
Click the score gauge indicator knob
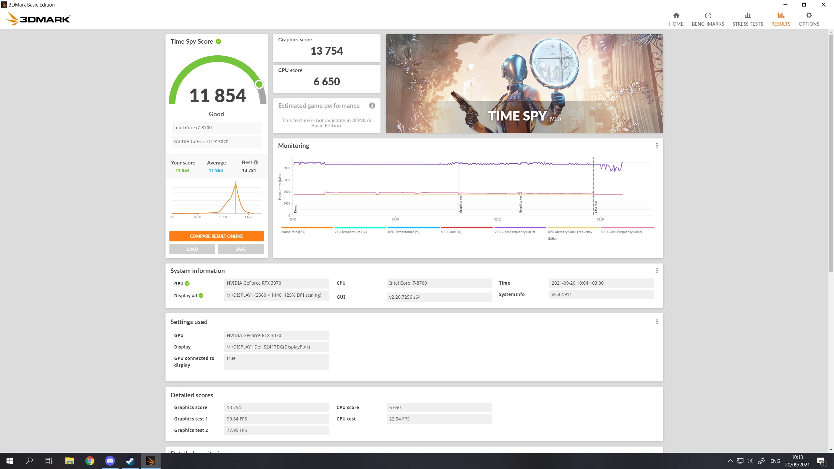point(259,84)
